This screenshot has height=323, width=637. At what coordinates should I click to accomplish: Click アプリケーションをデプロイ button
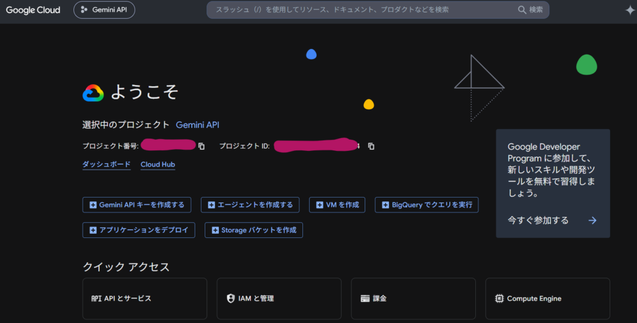(139, 230)
